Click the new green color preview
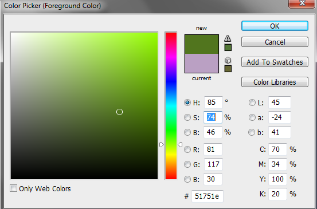 202,44
